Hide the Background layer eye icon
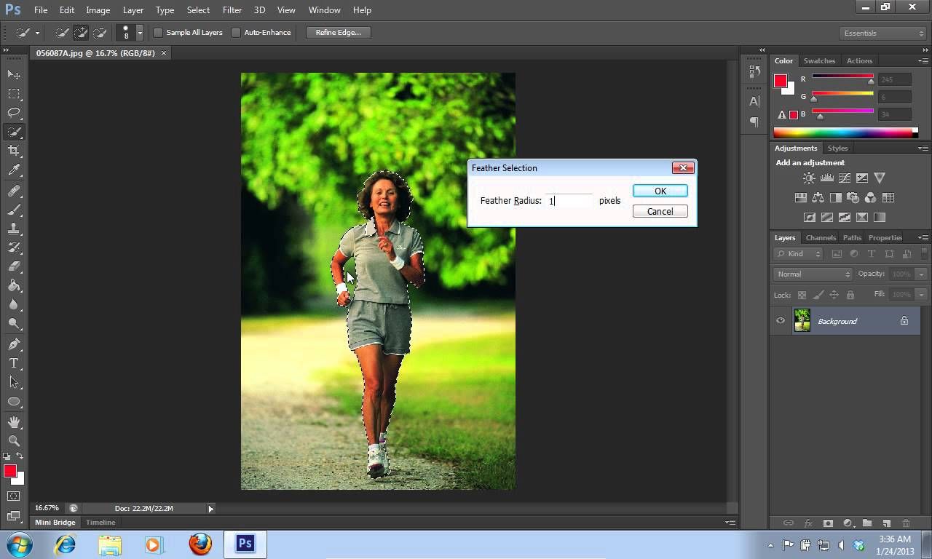 (x=781, y=321)
